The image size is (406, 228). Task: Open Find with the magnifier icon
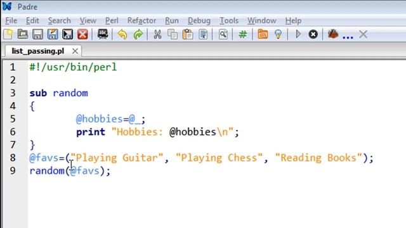[223, 34]
